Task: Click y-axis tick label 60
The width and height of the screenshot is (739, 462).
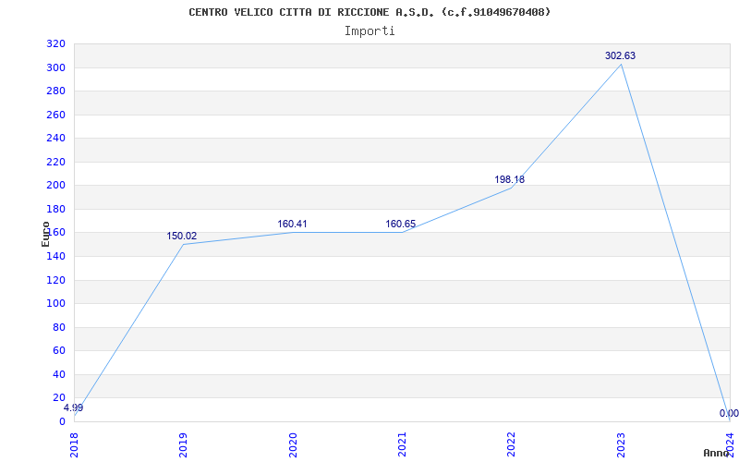Action: point(59,351)
